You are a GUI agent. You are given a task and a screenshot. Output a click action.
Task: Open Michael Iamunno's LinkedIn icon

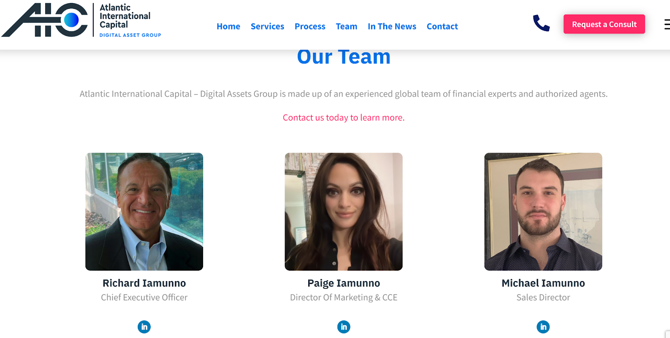(543, 327)
